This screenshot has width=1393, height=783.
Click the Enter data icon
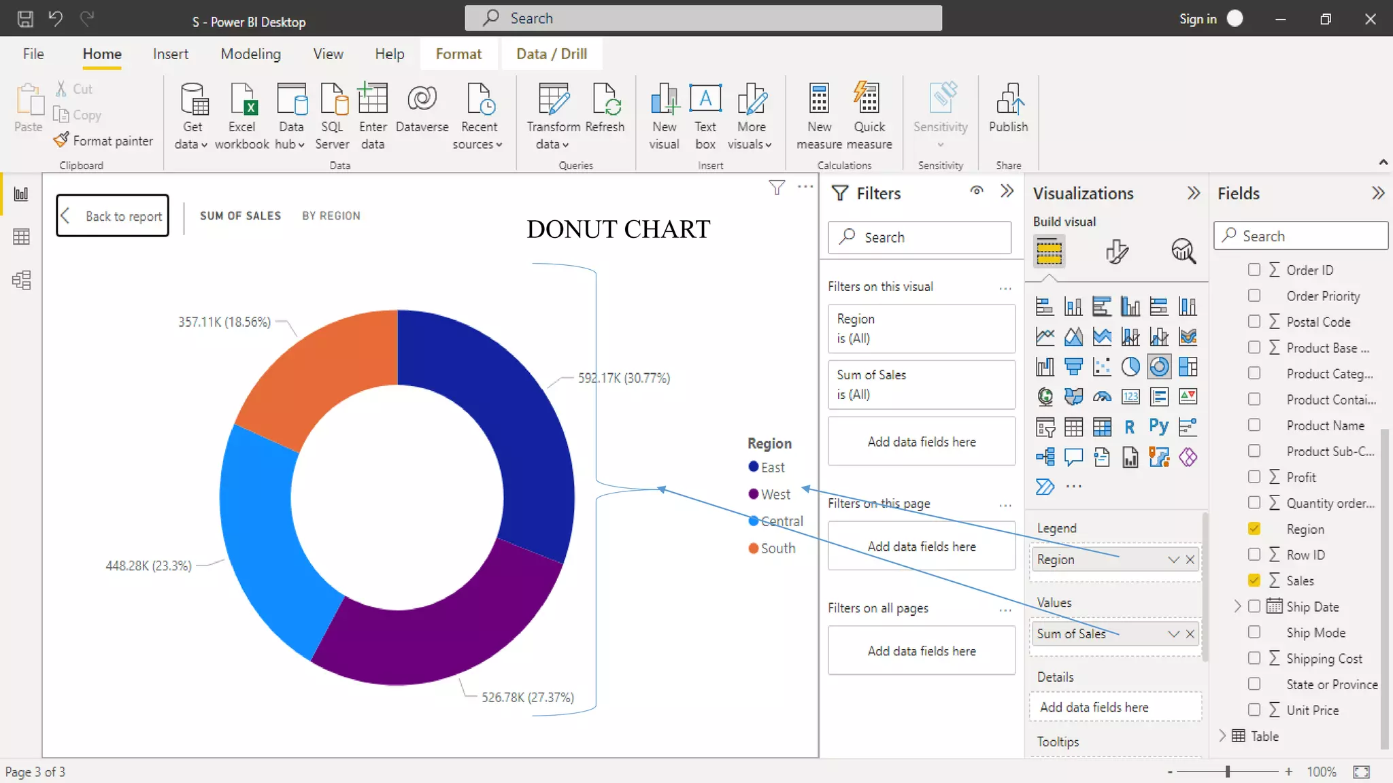click(373, 99)
